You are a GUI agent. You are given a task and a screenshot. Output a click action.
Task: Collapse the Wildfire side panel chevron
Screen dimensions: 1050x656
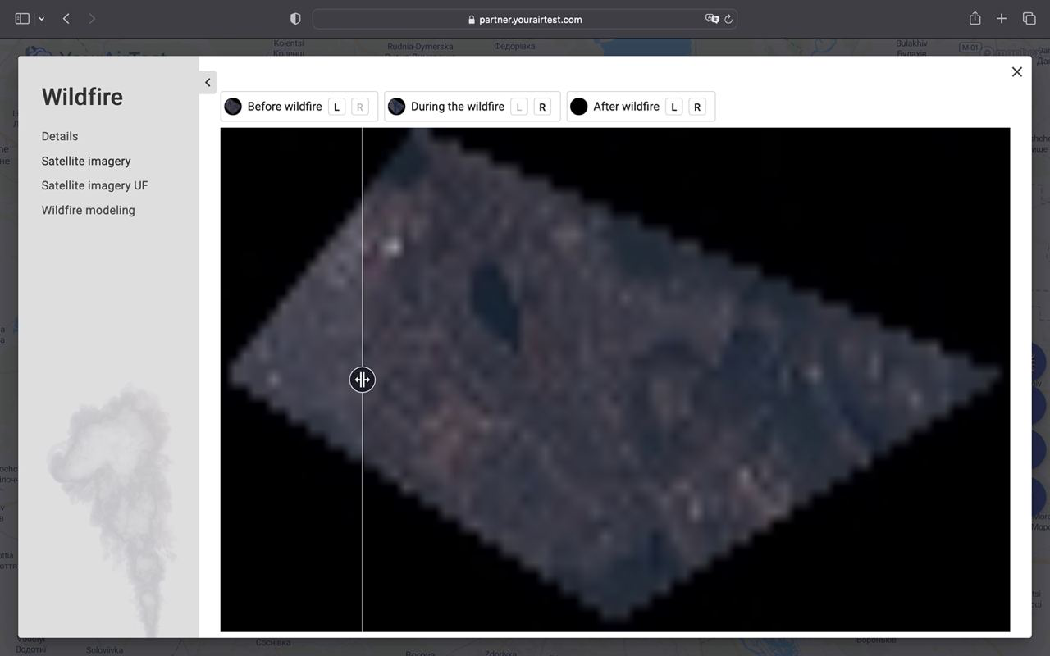click(x=208, y=82)
